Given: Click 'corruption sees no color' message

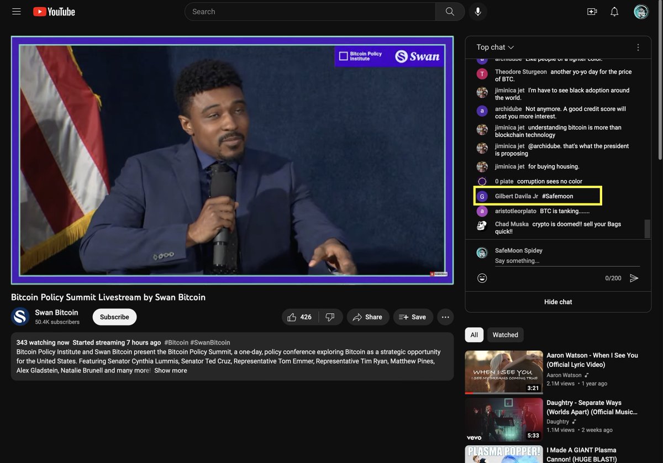Looking at the screenshot, I should point(550,181).
